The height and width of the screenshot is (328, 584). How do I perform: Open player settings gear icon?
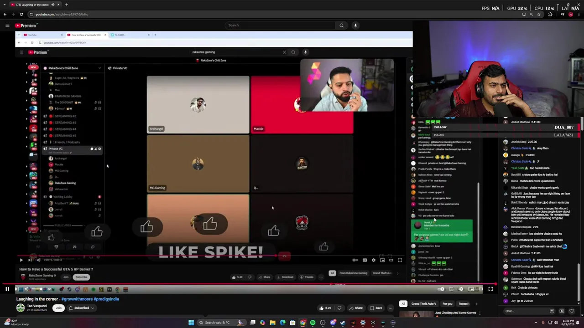tap(461, 289)
